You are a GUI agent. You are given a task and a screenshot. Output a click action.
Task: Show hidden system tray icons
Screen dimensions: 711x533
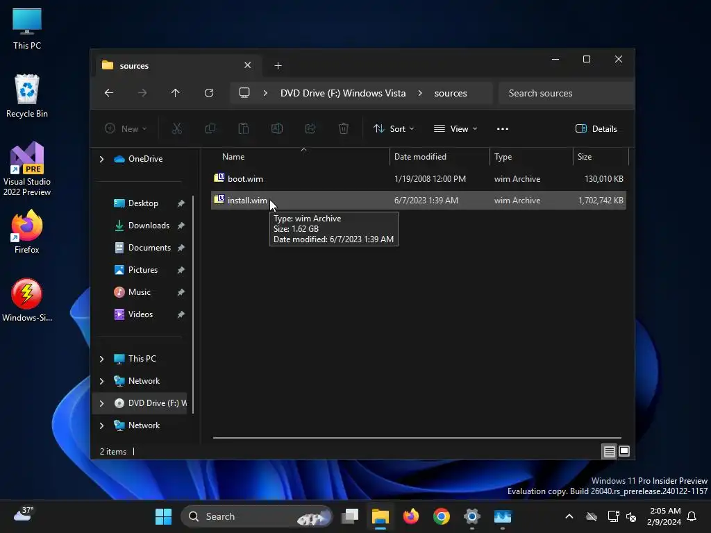pyautogui.click(x=569, y=516)
